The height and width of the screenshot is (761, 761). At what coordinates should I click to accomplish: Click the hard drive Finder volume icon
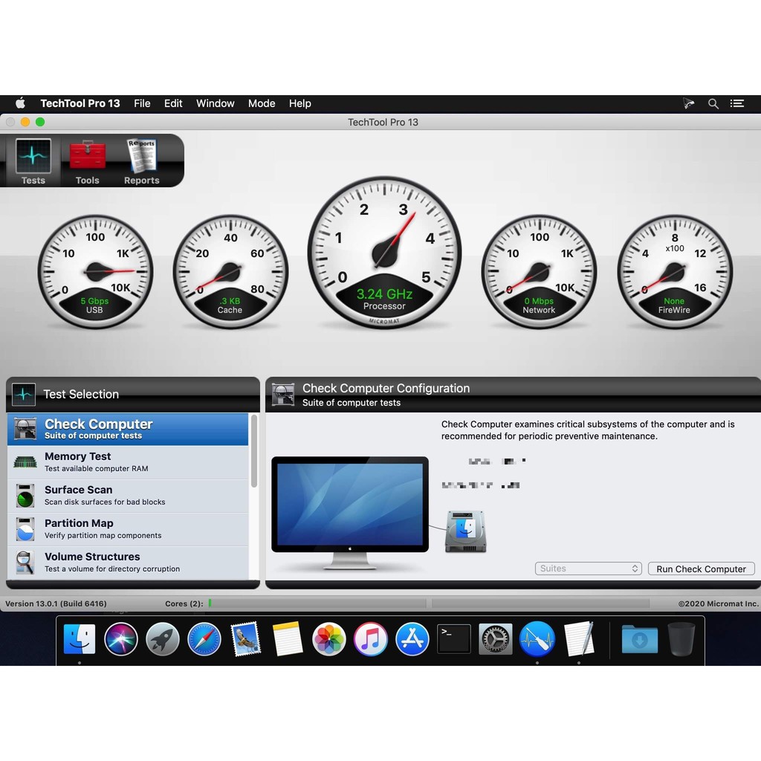(x=465, y=531)
